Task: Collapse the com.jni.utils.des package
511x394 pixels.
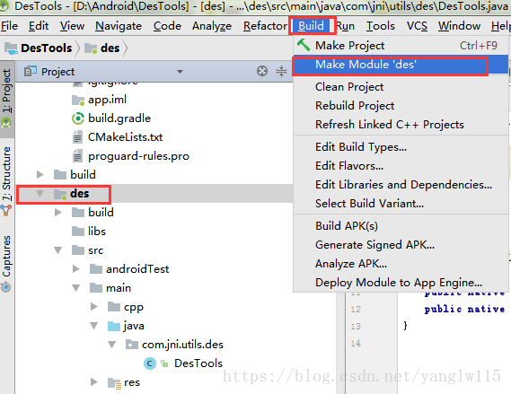Action: 111,345
